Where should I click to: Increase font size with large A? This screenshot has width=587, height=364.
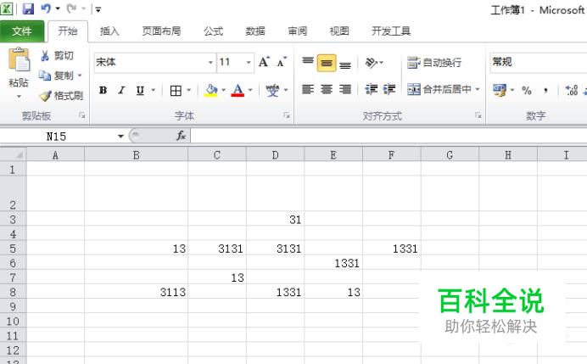pyautogui.click(x=265, y=62)
